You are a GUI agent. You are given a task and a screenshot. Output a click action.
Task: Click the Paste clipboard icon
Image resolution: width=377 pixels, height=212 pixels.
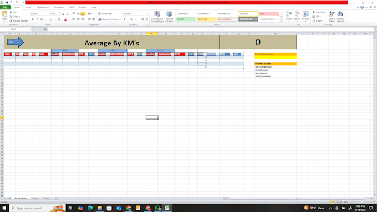click(x=4, y=14)
